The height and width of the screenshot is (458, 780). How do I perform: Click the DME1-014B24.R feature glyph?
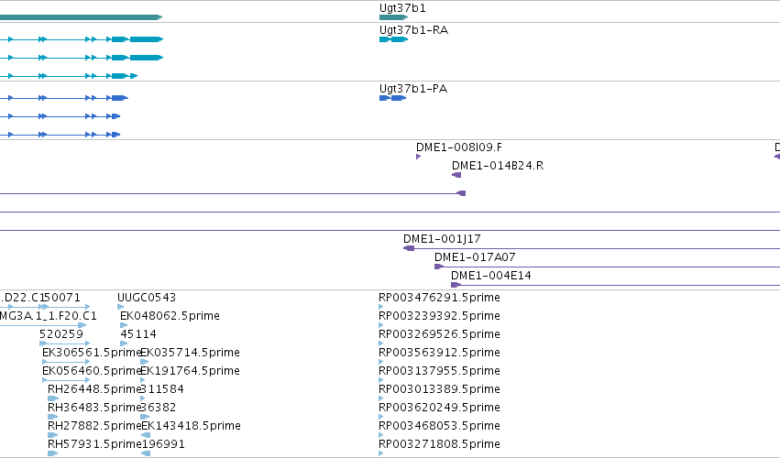456,175
